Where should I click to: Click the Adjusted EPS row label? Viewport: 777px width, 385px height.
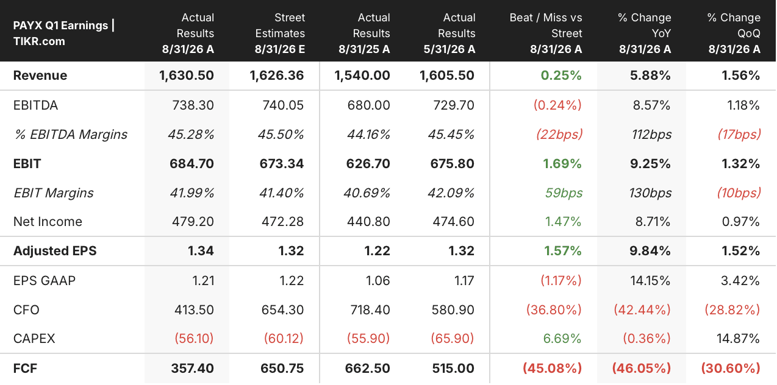pyautogui.click(x=55, y=251)
